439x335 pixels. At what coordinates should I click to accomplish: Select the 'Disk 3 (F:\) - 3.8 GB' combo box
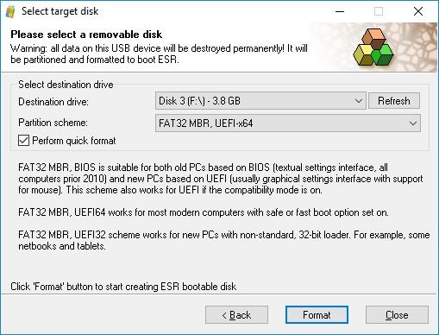pos(260,101)
